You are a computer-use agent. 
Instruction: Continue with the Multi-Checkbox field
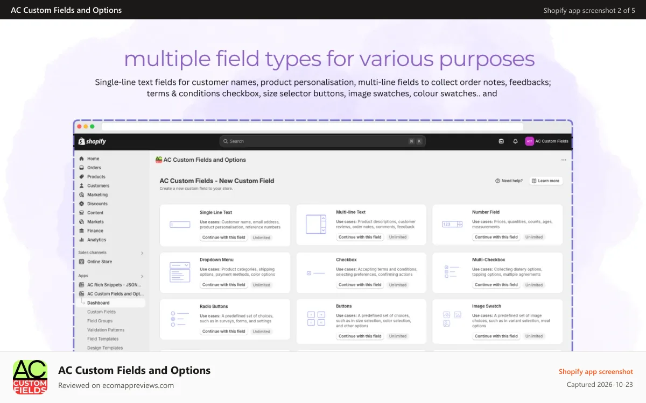click(496, 285)
